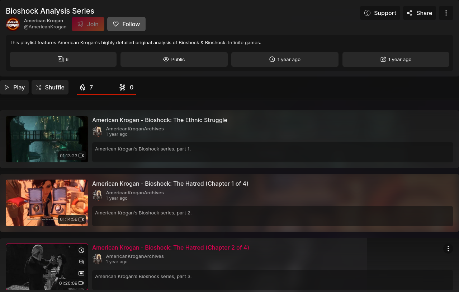This screenshot has width=459, height=292.
Task: Click description "American Krogan's Bioshock series, part 1."
Action: point(143,149)
